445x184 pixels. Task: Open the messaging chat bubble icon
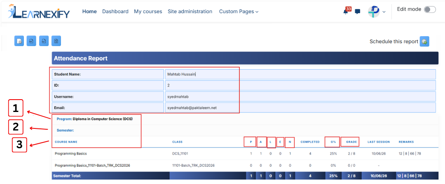click(x=358, y=12)
